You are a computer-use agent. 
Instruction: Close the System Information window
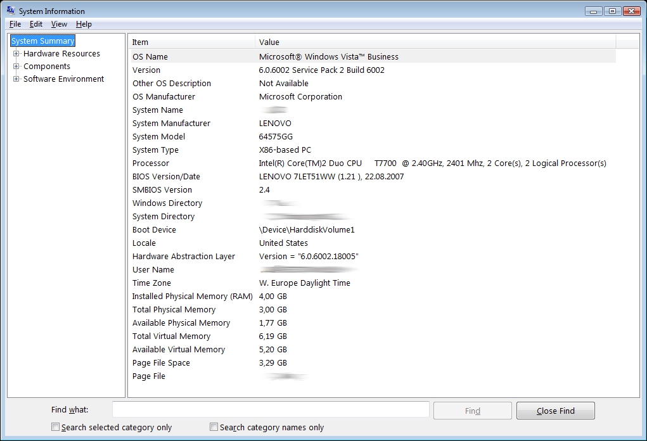coord(631,11)
